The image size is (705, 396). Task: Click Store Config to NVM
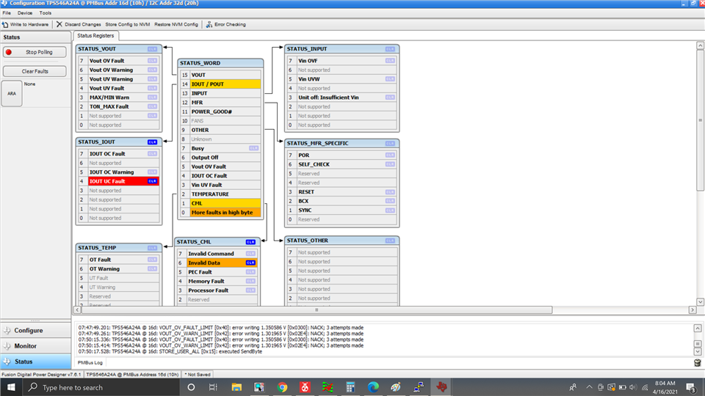pyautogui.click(x=127, y=24)
